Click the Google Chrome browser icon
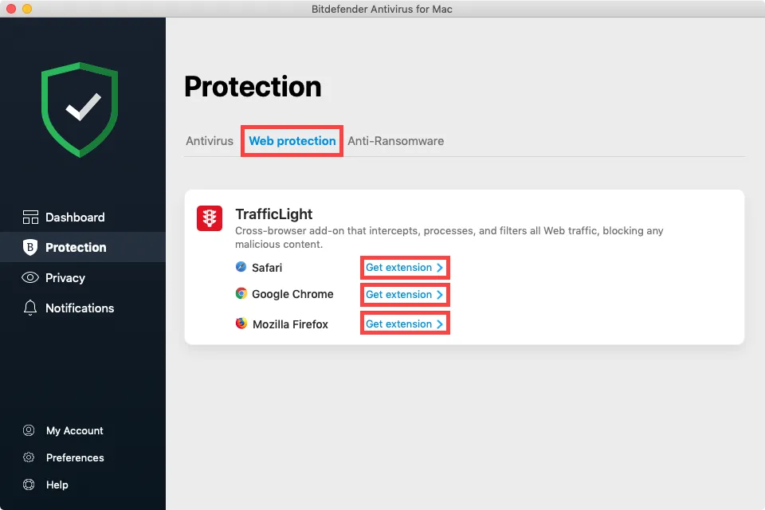 241,294
